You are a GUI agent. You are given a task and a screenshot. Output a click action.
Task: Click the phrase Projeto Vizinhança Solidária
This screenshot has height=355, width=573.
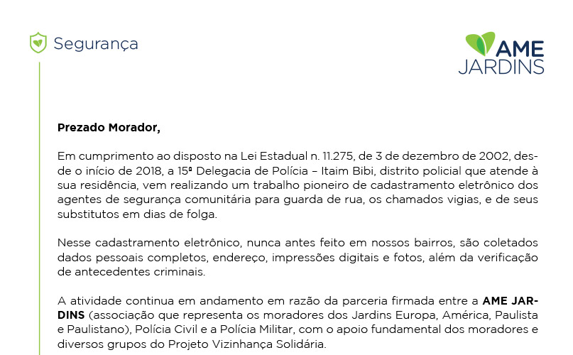coord(246,344)
